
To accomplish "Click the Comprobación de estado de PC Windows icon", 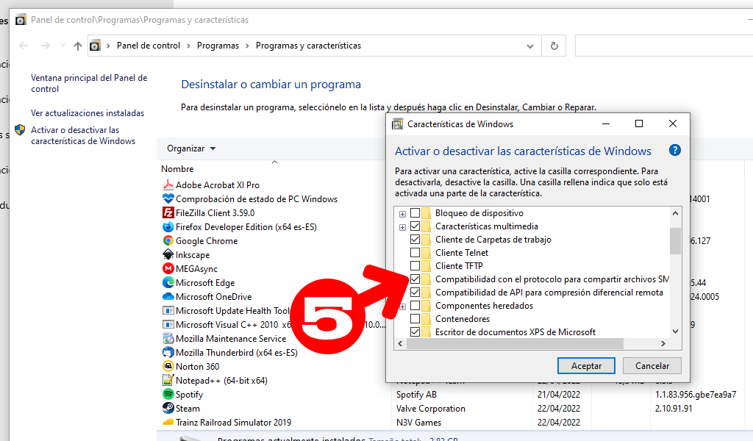I will click(168, 198).
